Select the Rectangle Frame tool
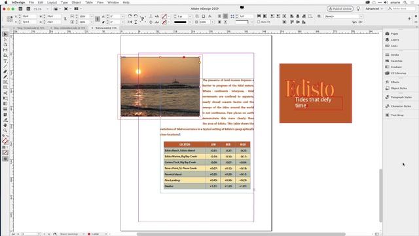 5,82
